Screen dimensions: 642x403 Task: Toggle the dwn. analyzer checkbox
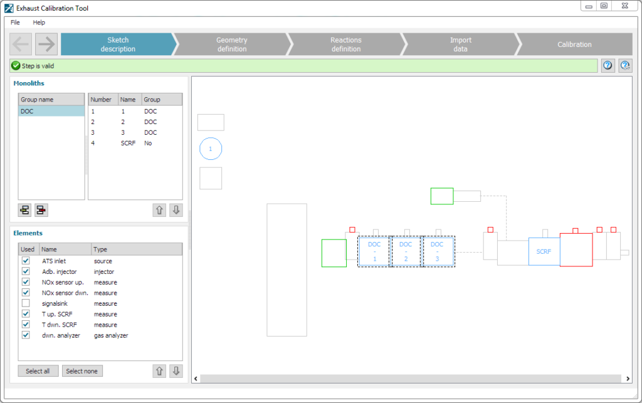click(x=26, y=335)
